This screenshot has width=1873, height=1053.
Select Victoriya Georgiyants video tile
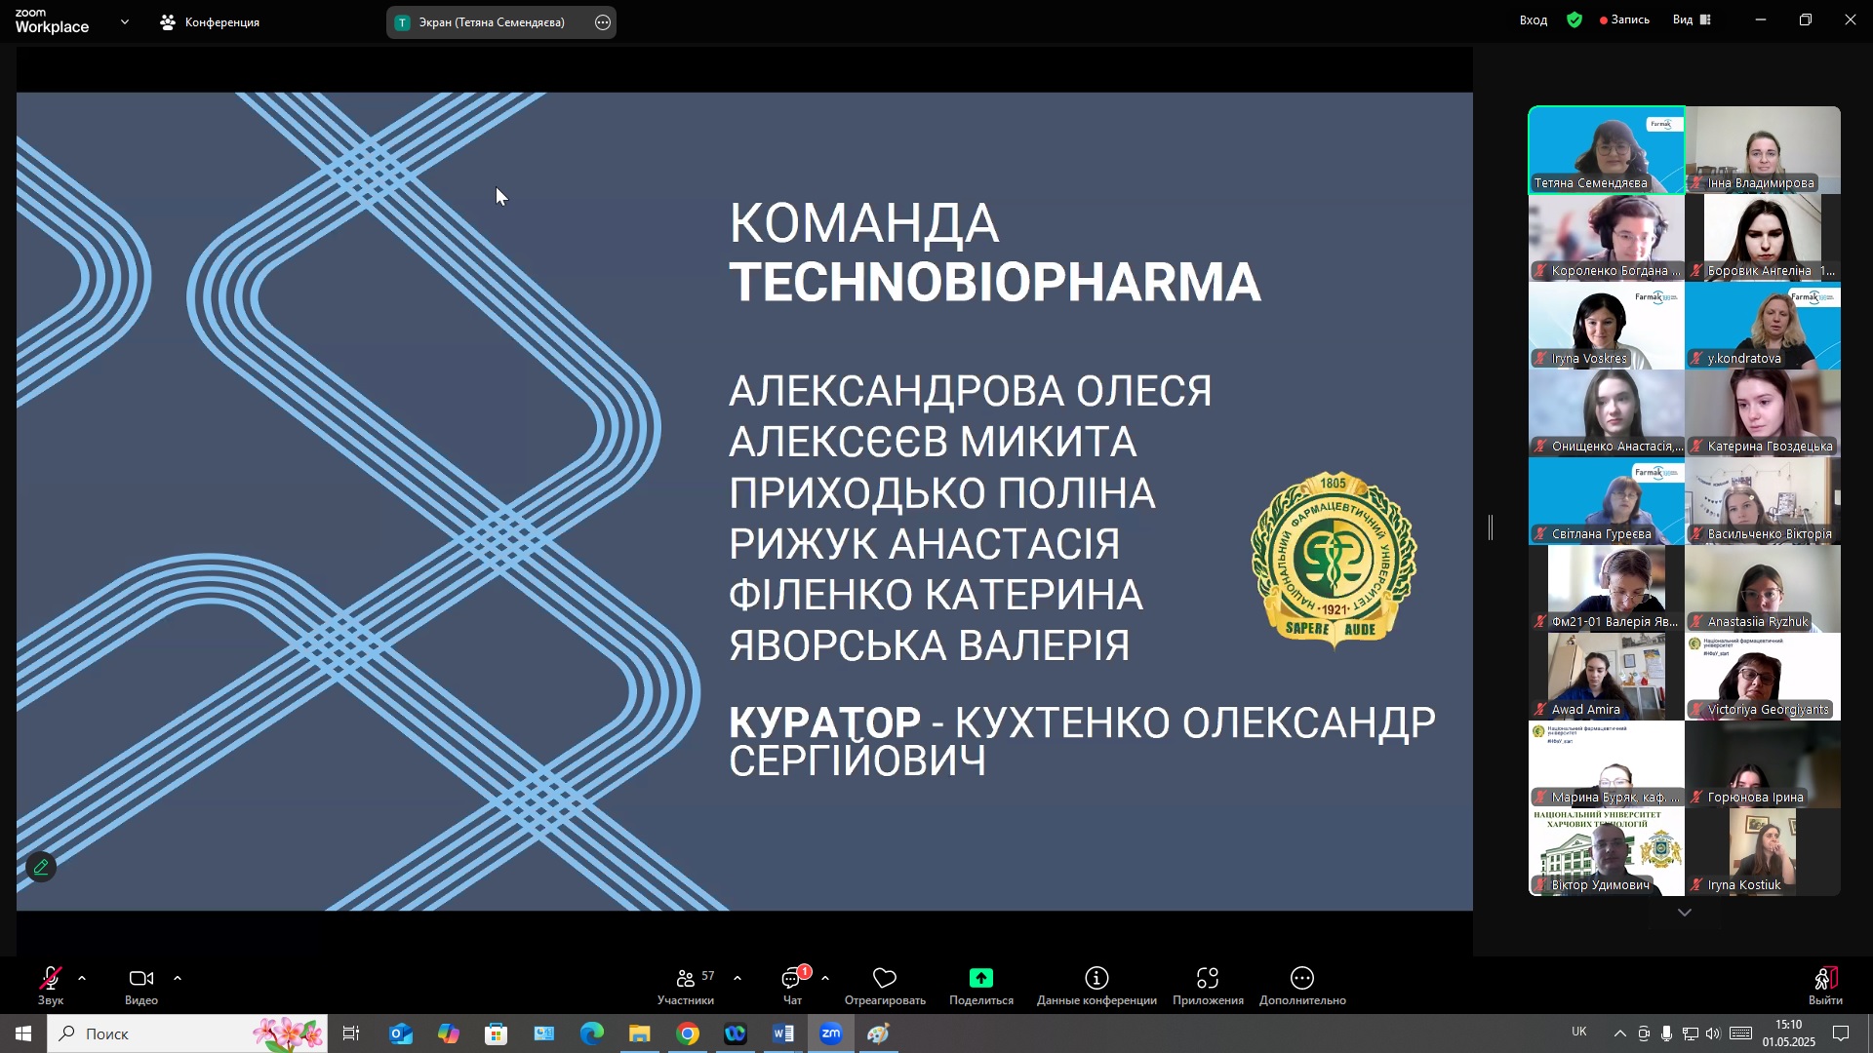point(1763,677)
